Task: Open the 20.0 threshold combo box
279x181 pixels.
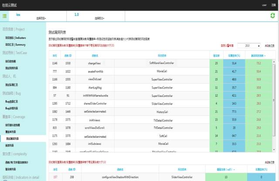Action: coord(249,46)
